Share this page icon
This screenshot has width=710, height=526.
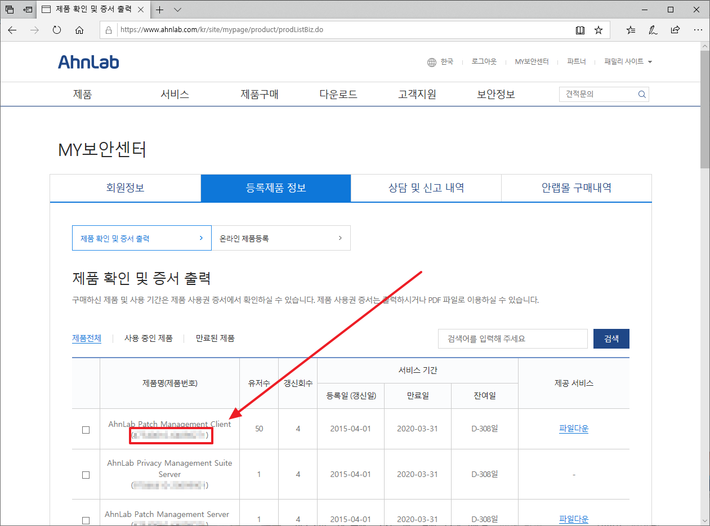pos(675,30)
